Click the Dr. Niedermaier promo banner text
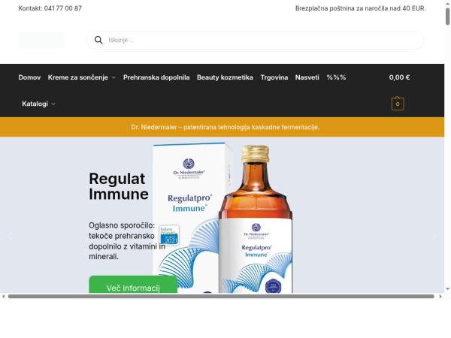Viewport: 451px width, 338px height. (225, 127)
